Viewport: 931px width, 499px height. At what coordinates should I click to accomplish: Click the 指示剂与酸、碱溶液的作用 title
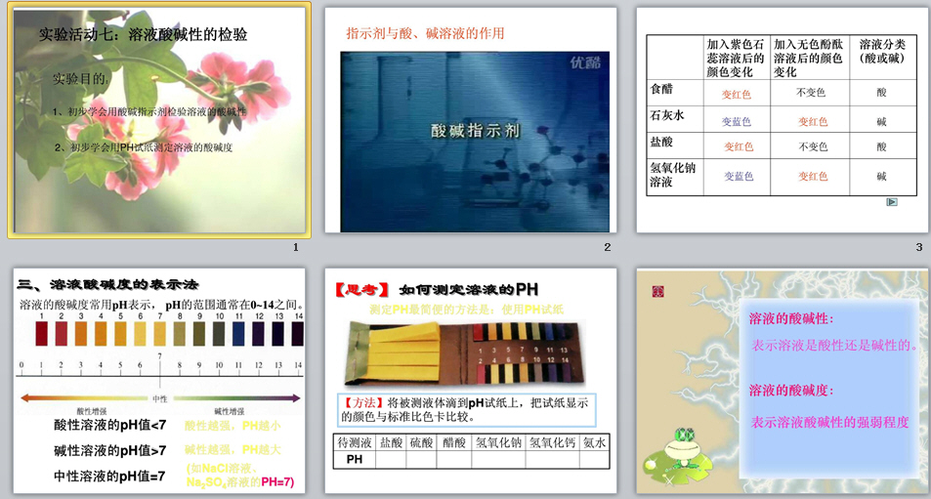pos(426,33)
